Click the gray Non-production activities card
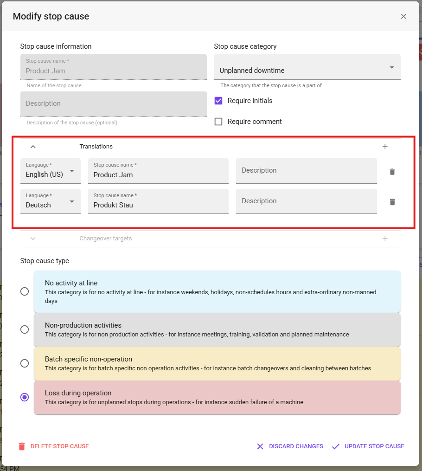Image resolution: width=422 pixels, height=471 pixels. click(x=217, y=330)
